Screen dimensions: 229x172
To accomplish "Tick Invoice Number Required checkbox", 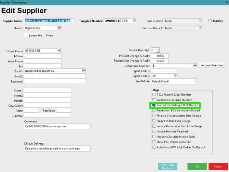I will click(154, 131).
